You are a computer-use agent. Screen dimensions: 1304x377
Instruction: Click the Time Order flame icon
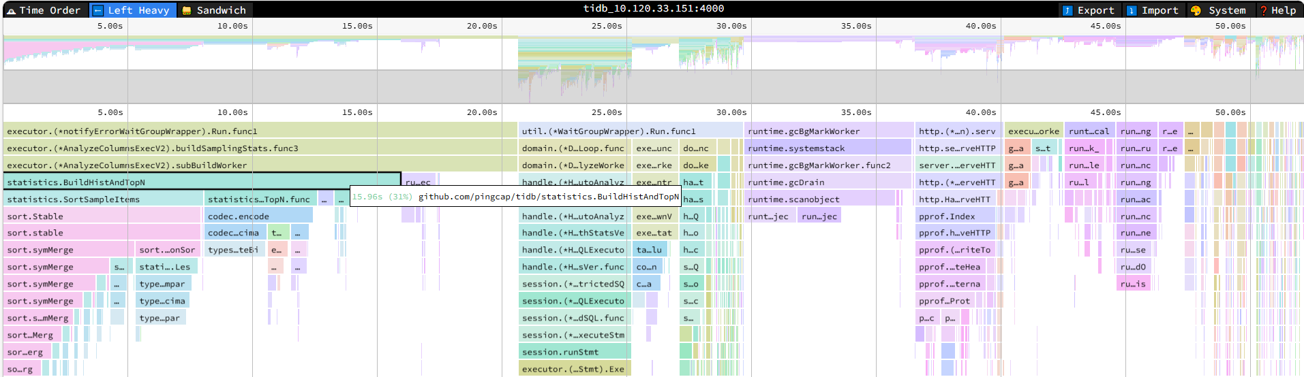[x=11, y=10]
